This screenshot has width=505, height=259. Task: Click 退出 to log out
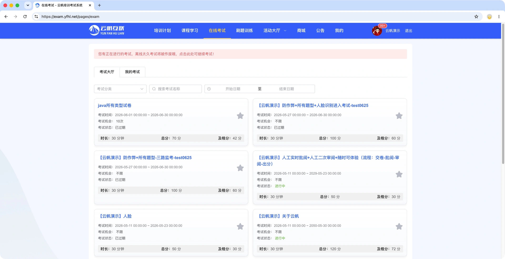tap(408, 31)
